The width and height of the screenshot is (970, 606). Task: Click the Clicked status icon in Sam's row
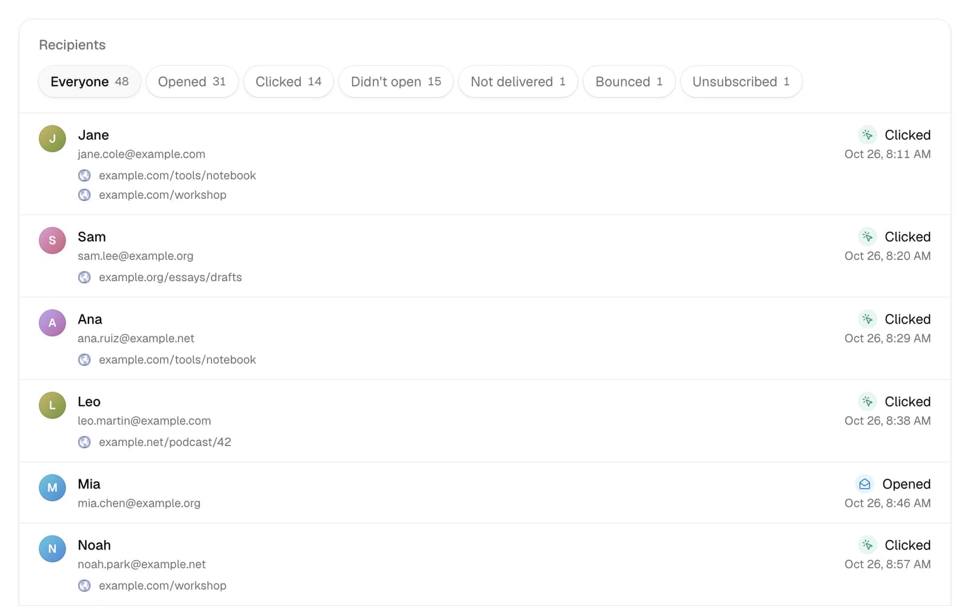(x=868, y=236)
